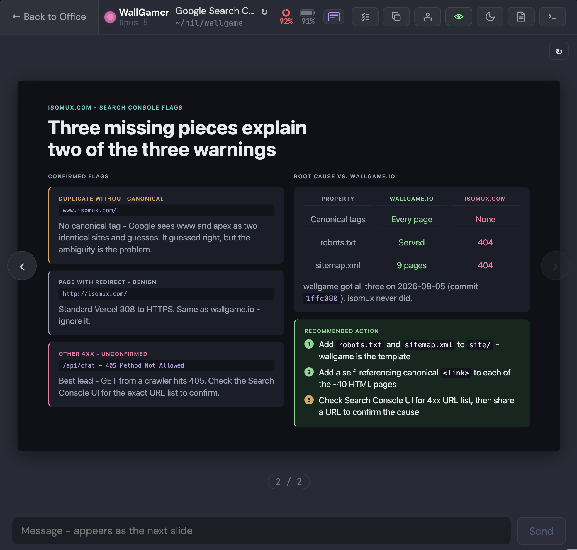This screenshot has height=550, width=577.
Task: Go to next slide with right chevron
Action: pos(555,266)
